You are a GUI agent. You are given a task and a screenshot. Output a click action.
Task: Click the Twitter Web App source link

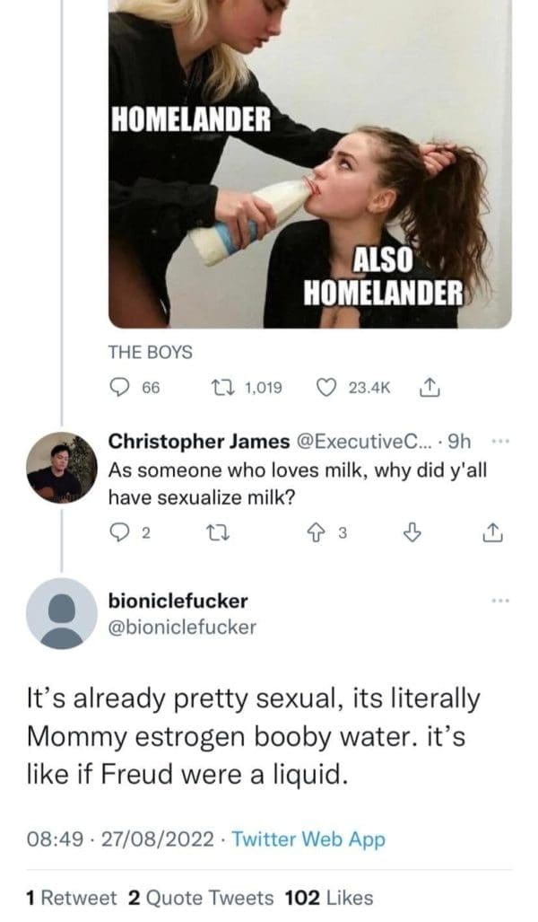pyautogui.click(x=308, y=839)
